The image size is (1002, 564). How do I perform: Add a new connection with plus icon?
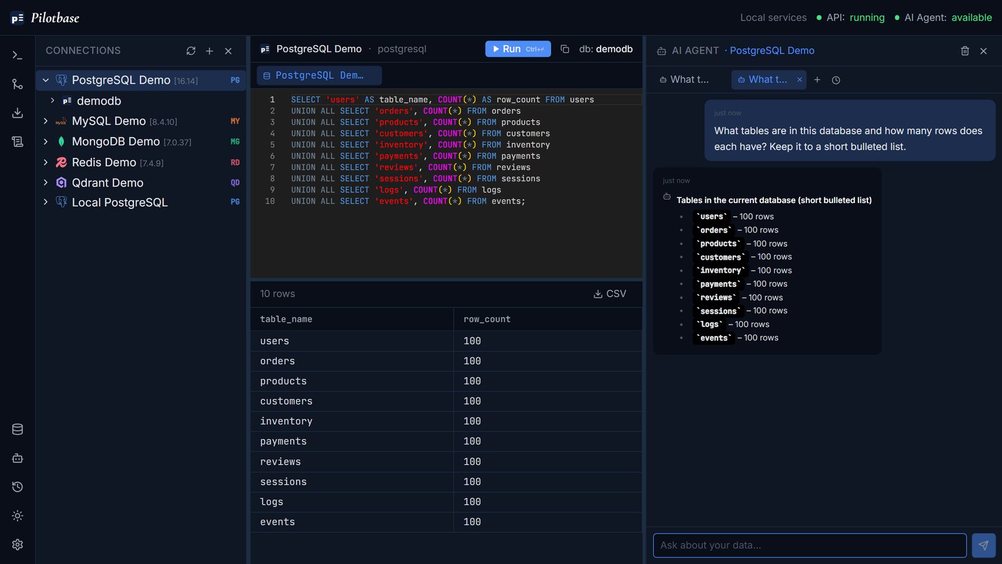click(x=210, y=51)
